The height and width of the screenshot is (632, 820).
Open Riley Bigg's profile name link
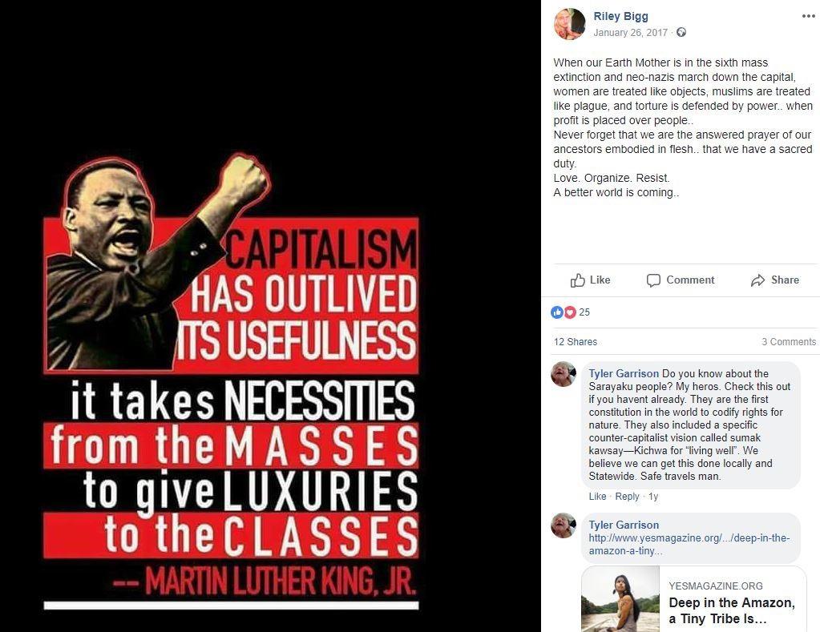pyautogui.click(x=620, y=16)
